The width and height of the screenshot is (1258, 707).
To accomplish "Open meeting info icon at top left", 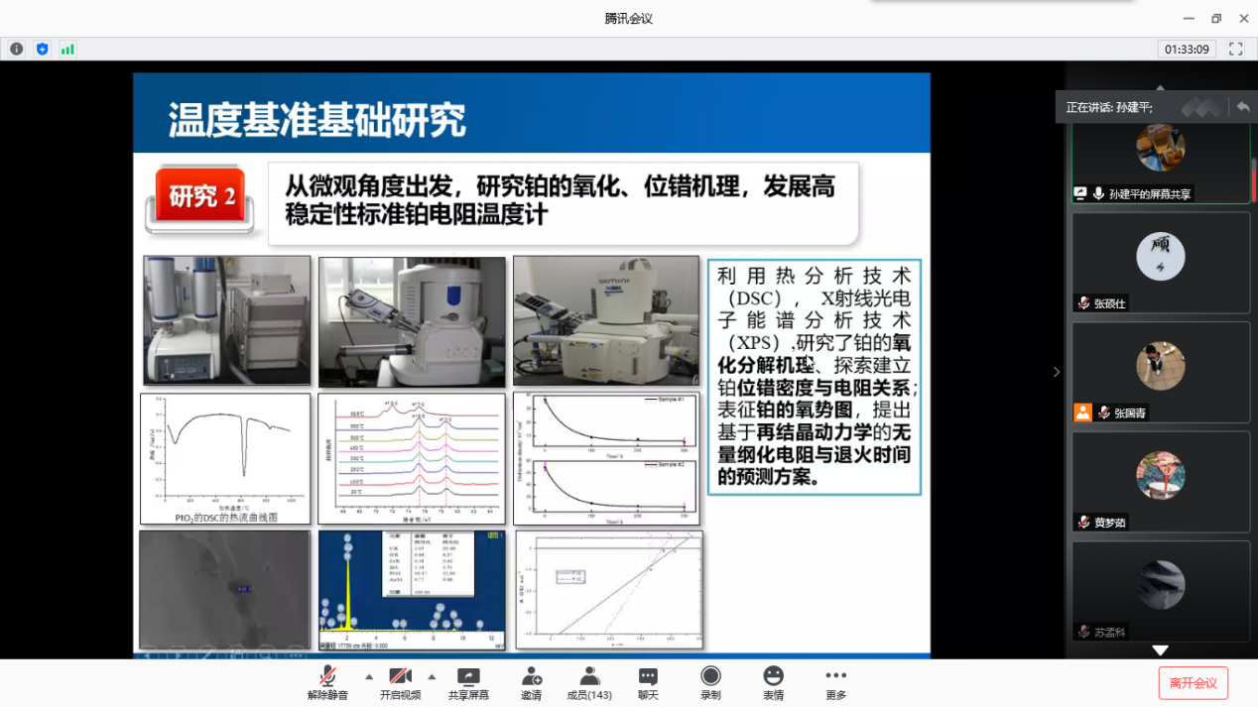I will click(17, 49).
